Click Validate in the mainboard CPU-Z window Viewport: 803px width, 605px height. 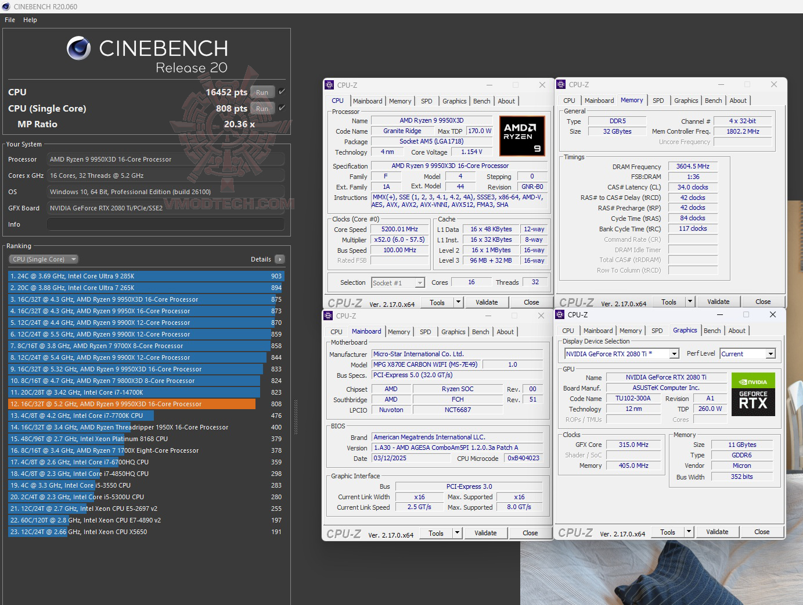click(485, 533)
